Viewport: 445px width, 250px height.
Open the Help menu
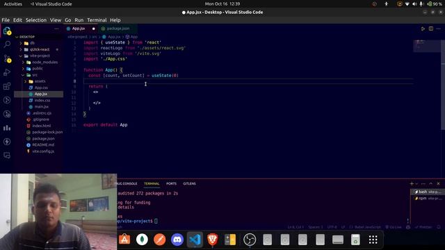click(115, 20)
